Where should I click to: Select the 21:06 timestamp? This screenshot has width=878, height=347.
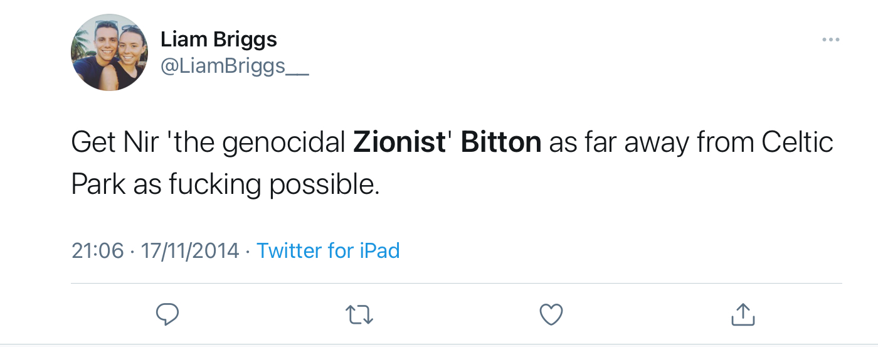(x=98, y=251)
